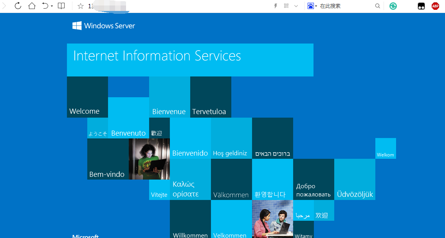This screenshot has width=445, height=238.
Task: Click the Üdvözöljük tile
Action: tap(355, 180)
